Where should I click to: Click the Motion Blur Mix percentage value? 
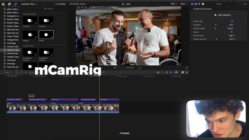pos(232,39)
